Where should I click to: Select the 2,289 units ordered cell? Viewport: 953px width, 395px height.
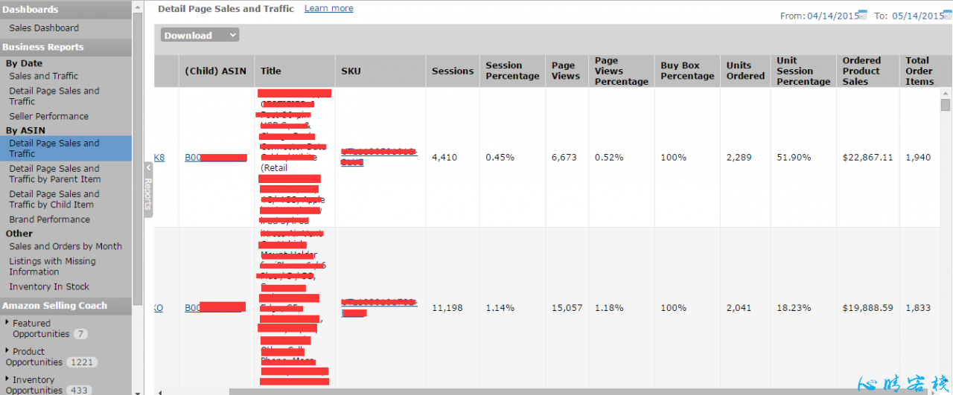(x=739, y=158)
